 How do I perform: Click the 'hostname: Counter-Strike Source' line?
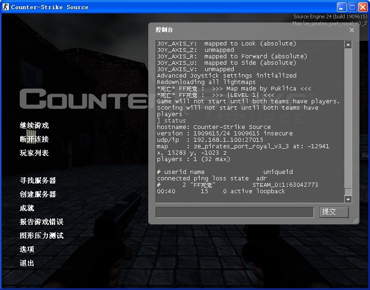[214, 127]
